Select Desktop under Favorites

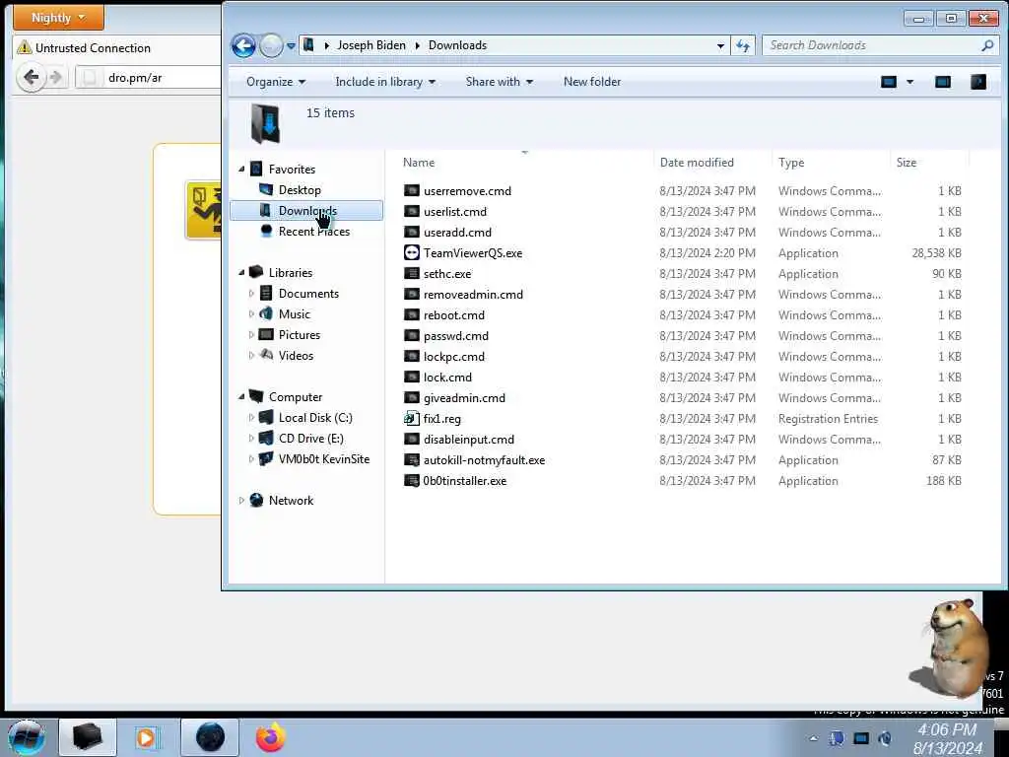300,190
